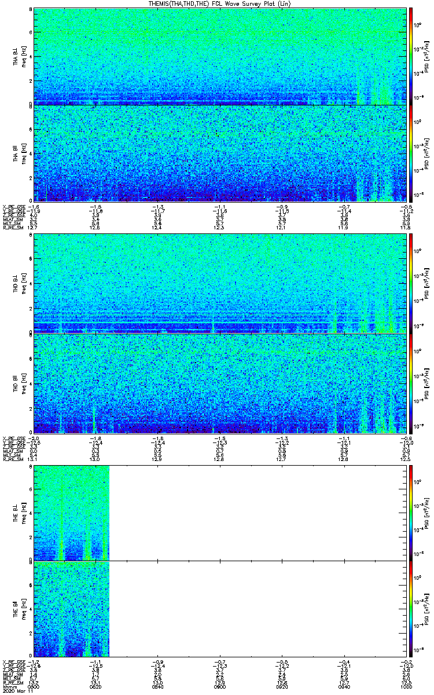Click the 0940 time tick label
434x695 pixels.
point(343,686)
